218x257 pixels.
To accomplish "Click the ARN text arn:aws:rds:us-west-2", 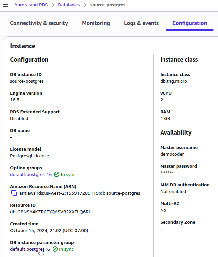I will point(79,193).
